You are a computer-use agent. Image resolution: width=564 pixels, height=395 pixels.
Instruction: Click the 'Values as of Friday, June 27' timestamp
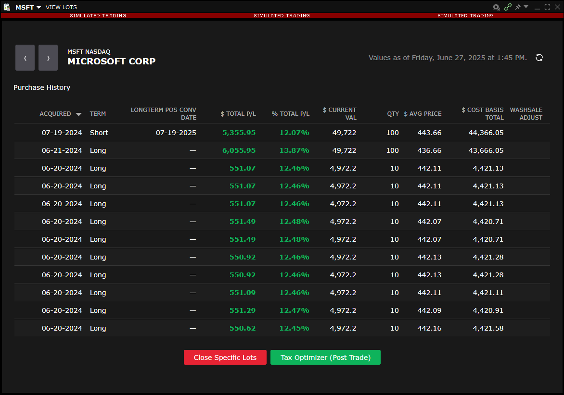pyautogui.click(x=448, y=58)
